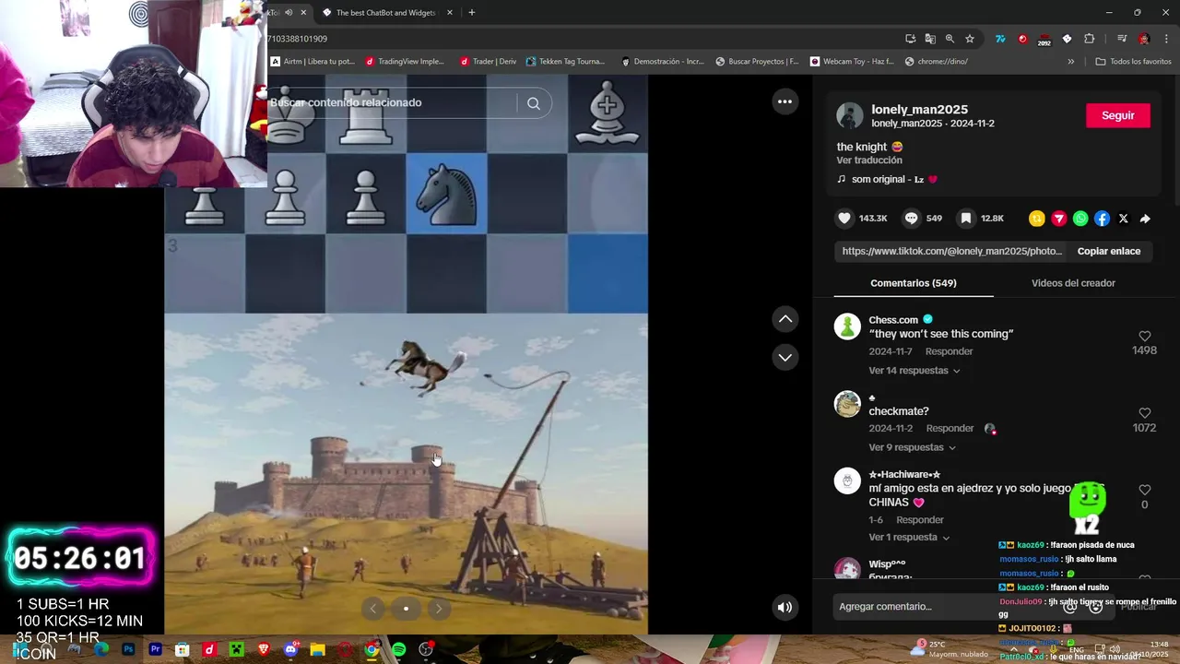Screen dimensions: 1180x664
Task: Open the three-dot options menu on video
Action: click(785, 101)
